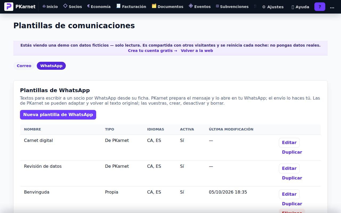
Task: Edit the Revisión de datos template
Action: pyautogui.click(x=289, y=169)
